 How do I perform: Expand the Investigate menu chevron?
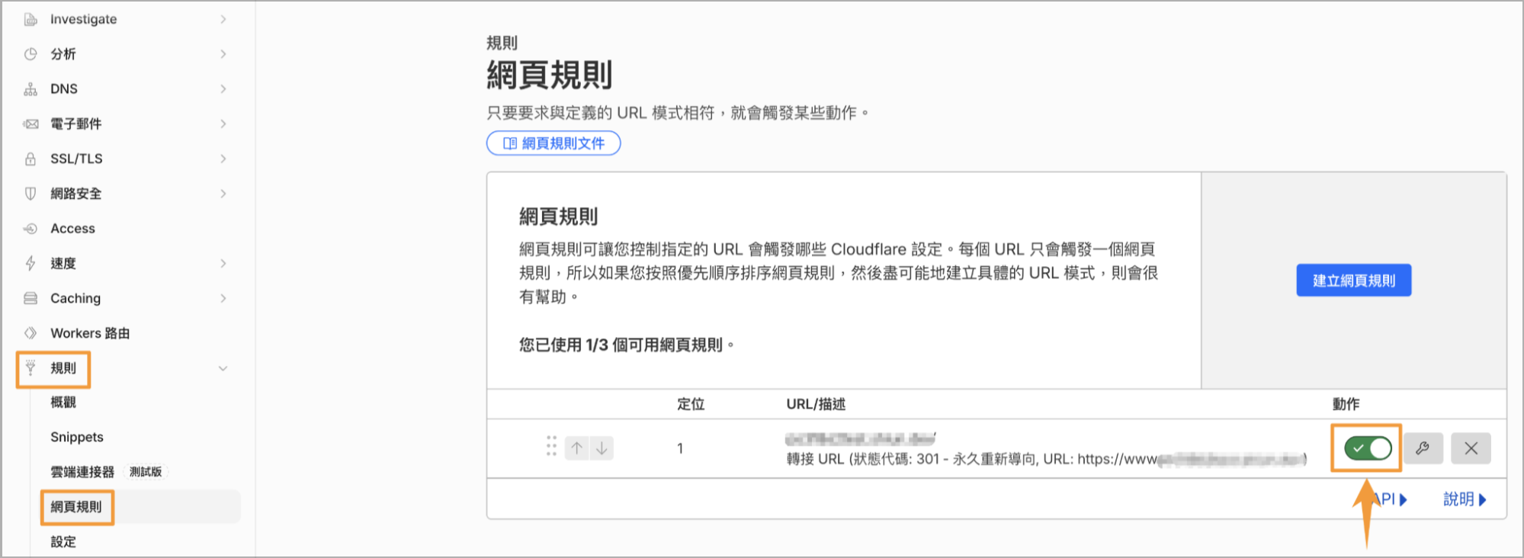tap(223, 19)
